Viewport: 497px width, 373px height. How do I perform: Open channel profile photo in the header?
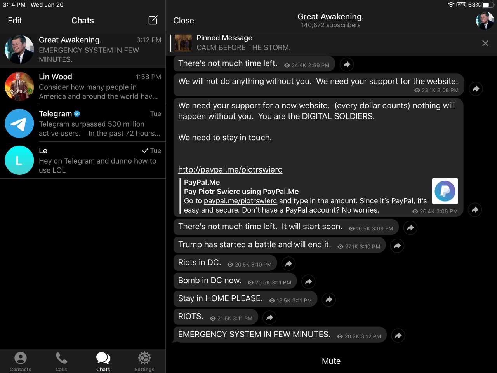[x=485, y=20]
